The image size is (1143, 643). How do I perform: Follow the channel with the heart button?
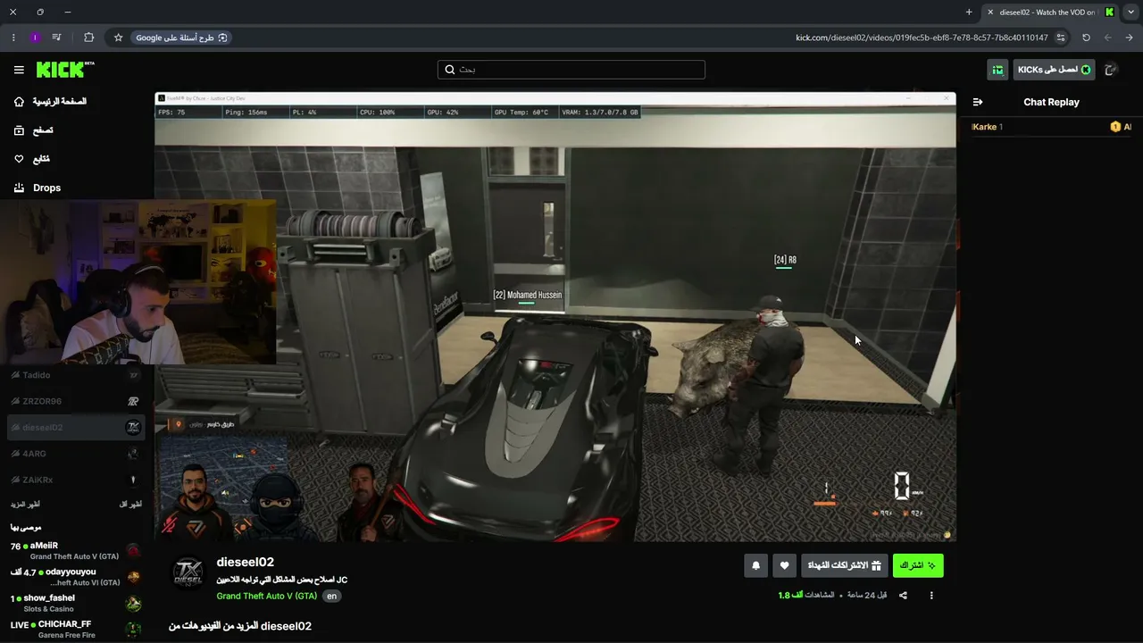tap(785, 565)
